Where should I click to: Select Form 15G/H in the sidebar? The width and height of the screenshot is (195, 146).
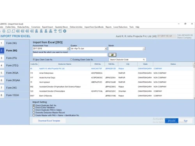[x=15, y=95]
